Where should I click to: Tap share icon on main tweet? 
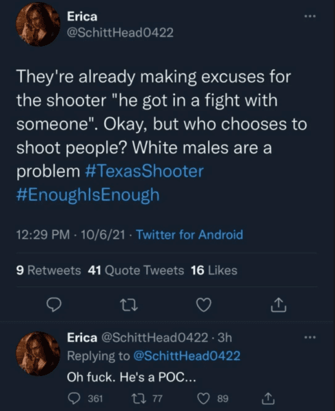[x=278, y=305]
